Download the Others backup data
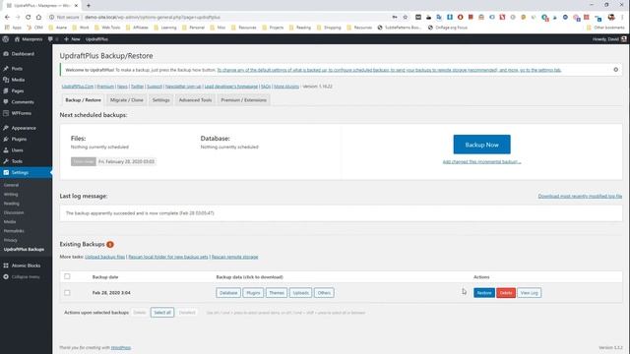630x354 pixels. pos(324,293)
